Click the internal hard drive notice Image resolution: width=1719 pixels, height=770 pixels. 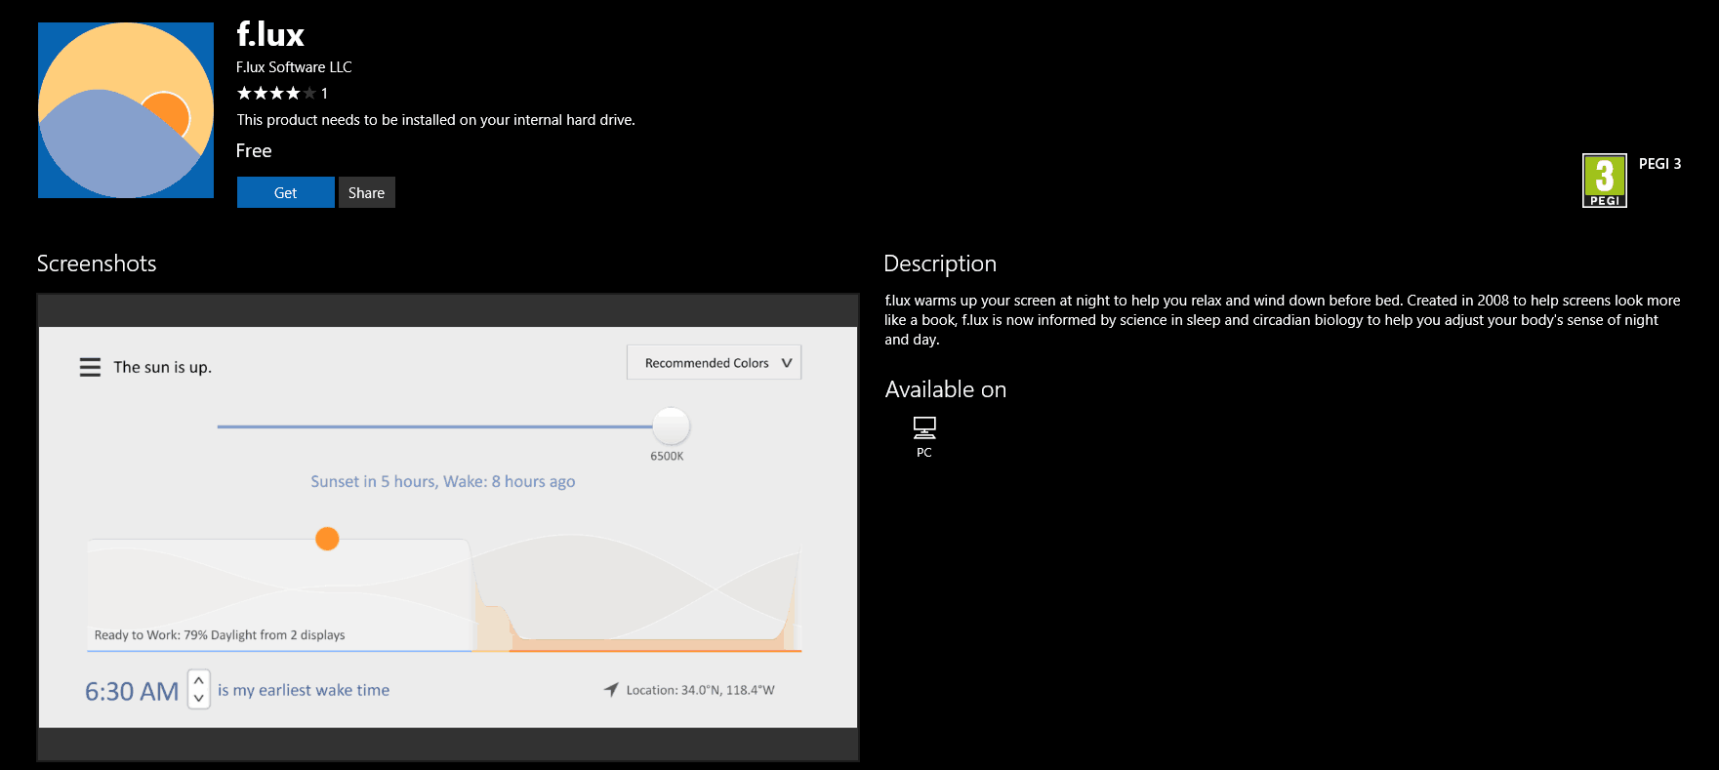pyautogui.click(x=435, y=120)
